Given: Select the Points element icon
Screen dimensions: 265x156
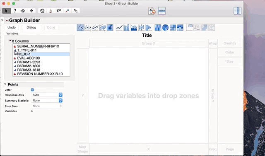Looking at the screenshot, I should [80, 28].
